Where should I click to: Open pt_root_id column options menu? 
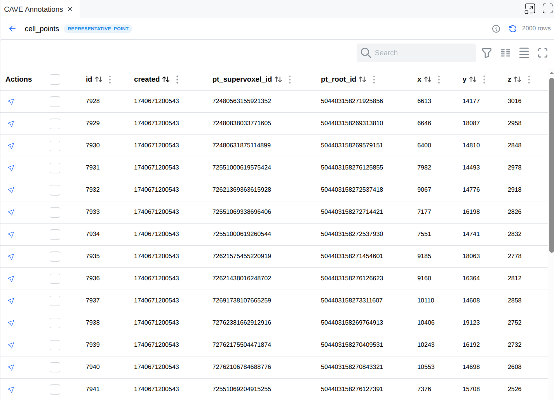(374, 79)
